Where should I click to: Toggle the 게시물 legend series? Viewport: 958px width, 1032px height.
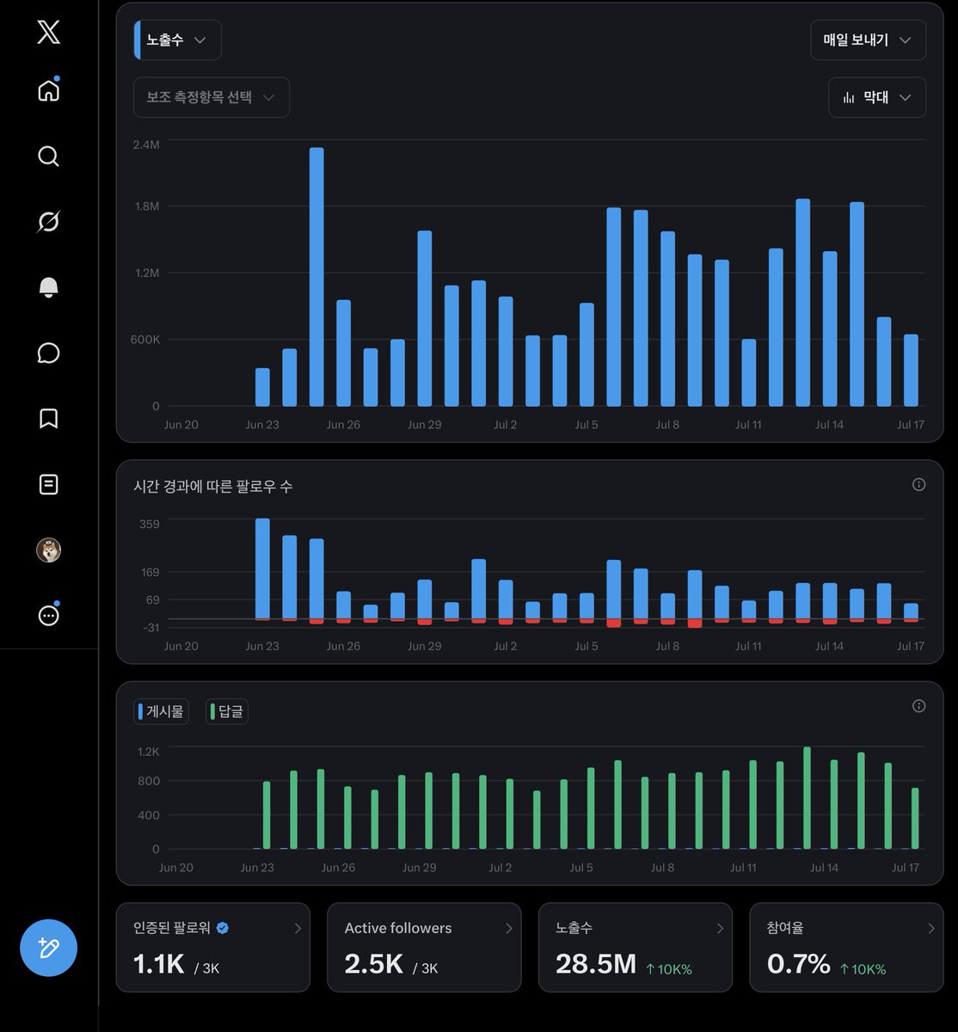tap(161, 711)
